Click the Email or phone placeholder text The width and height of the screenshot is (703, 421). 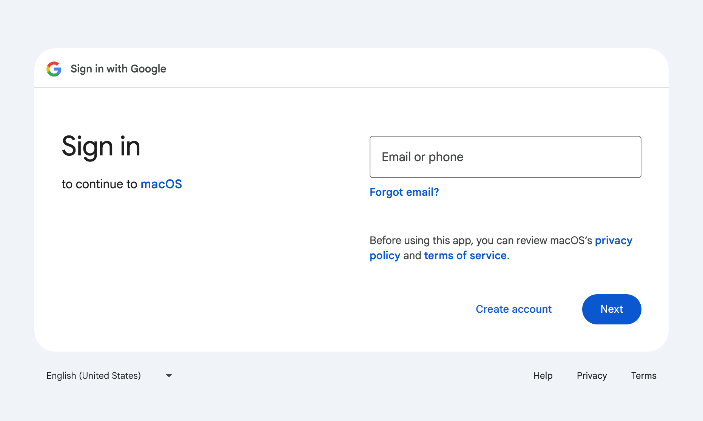(422, 157)
